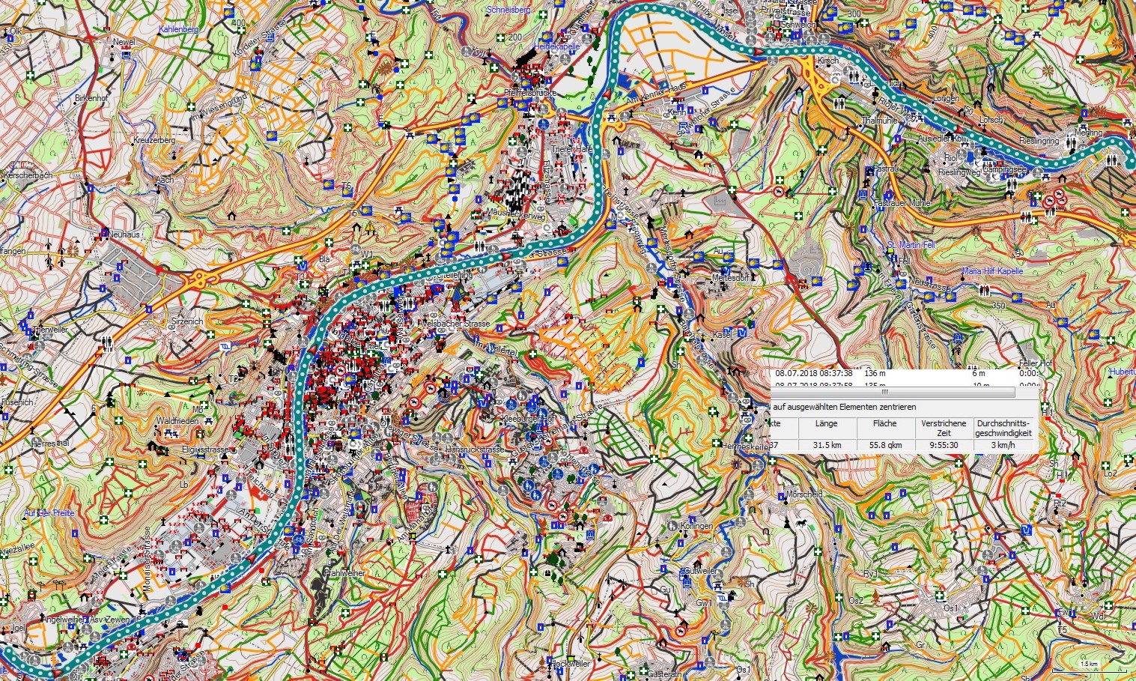Click the Kahlenberg map label
This screenshot has height=681, width=1136.
pos(179,29)
